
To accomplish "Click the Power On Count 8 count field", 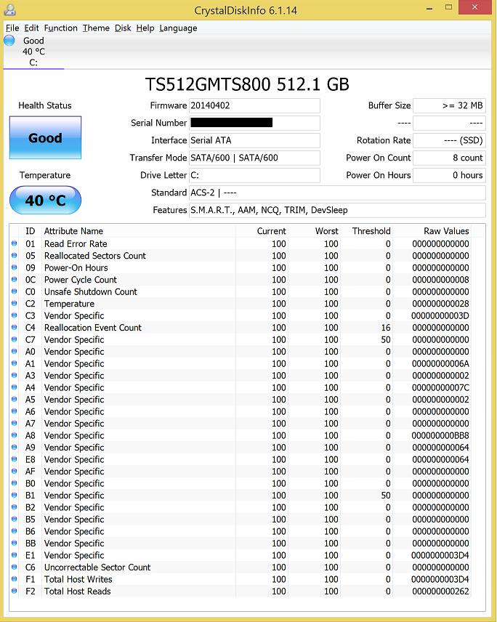I will [449, 158].
